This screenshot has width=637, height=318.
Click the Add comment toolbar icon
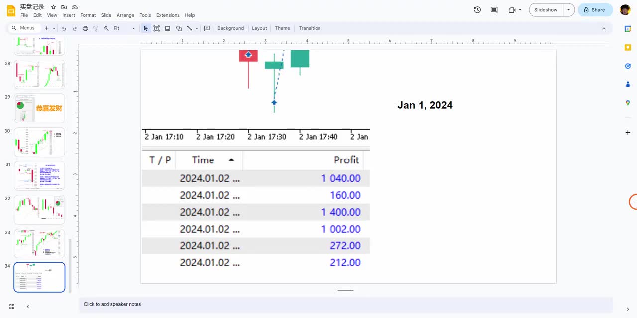point(207,28)
